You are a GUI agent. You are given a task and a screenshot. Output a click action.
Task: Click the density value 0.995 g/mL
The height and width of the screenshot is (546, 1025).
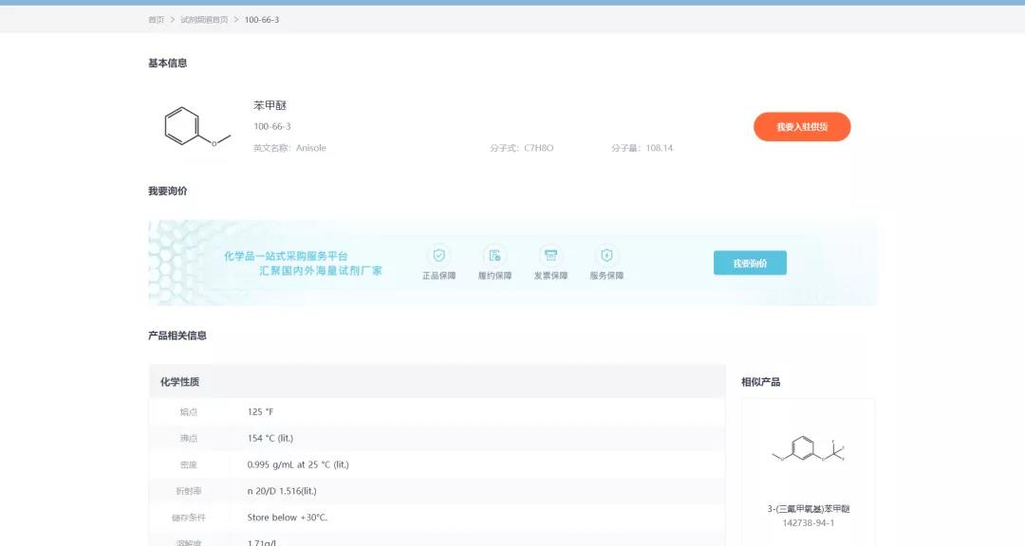298,465
